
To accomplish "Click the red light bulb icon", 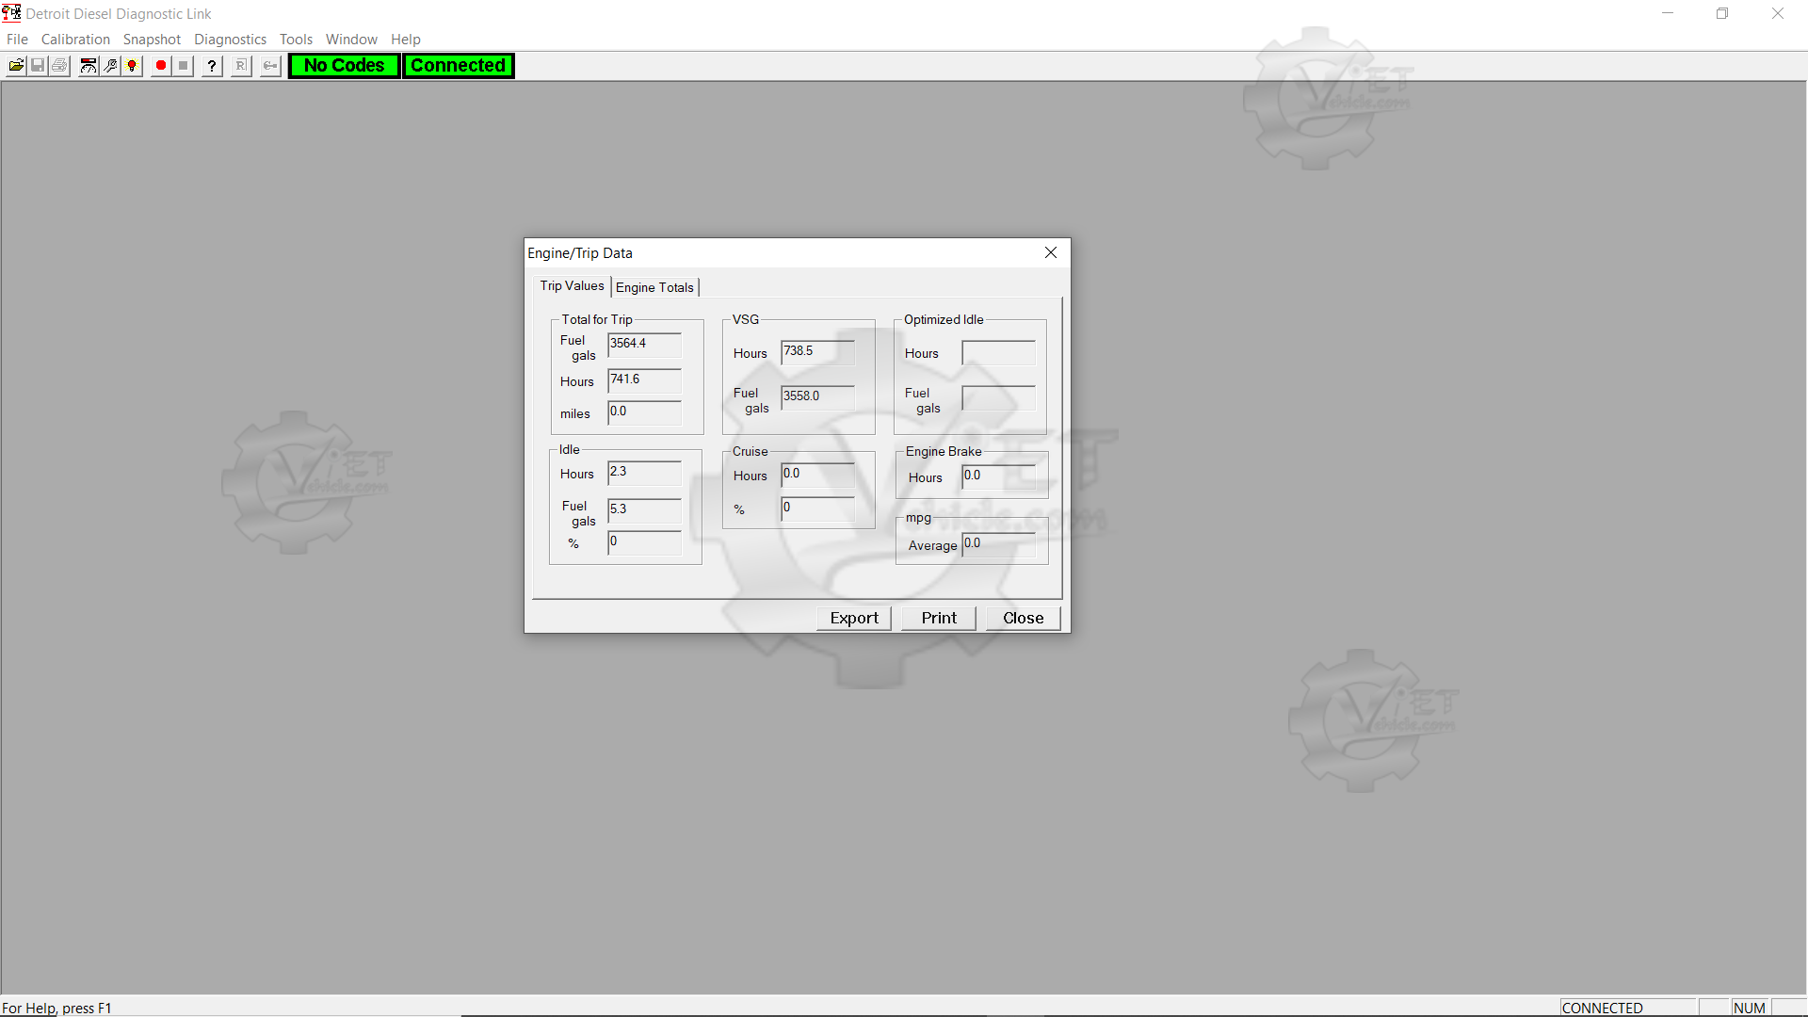I will [133, 66].
